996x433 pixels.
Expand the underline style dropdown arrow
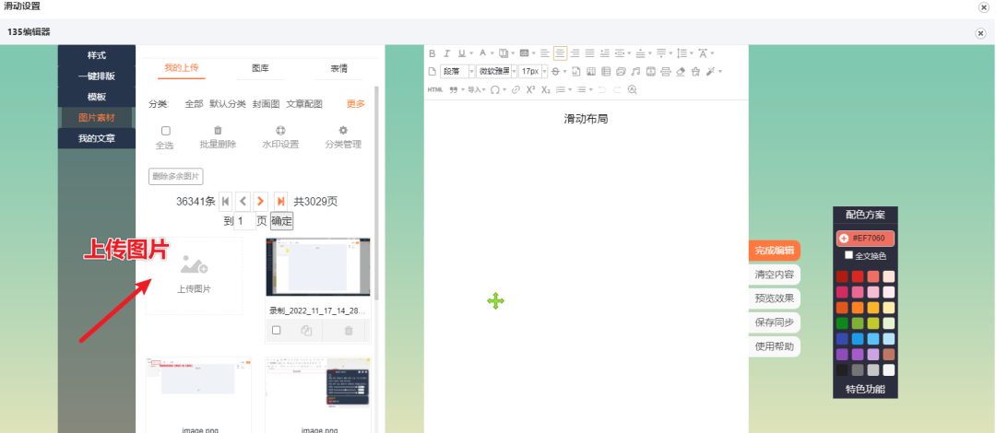[x=471, y=53]
